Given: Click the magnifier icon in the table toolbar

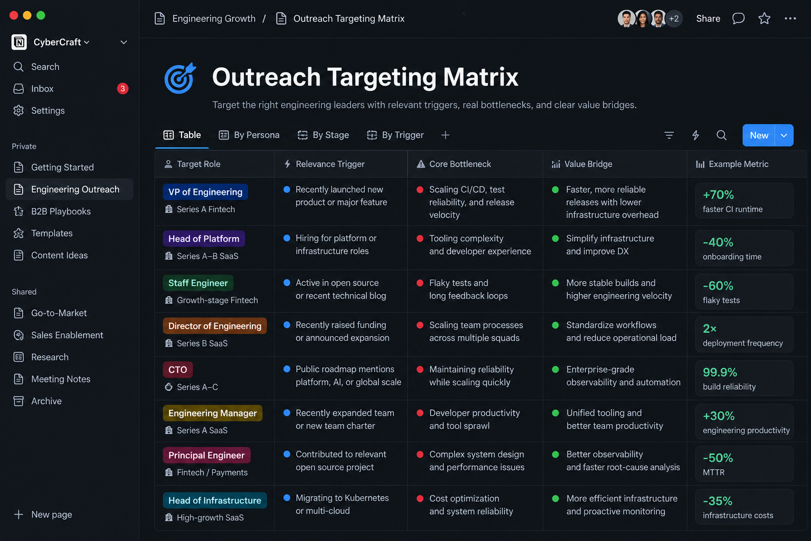Looking at the screenshot, I should coord(721,135).
